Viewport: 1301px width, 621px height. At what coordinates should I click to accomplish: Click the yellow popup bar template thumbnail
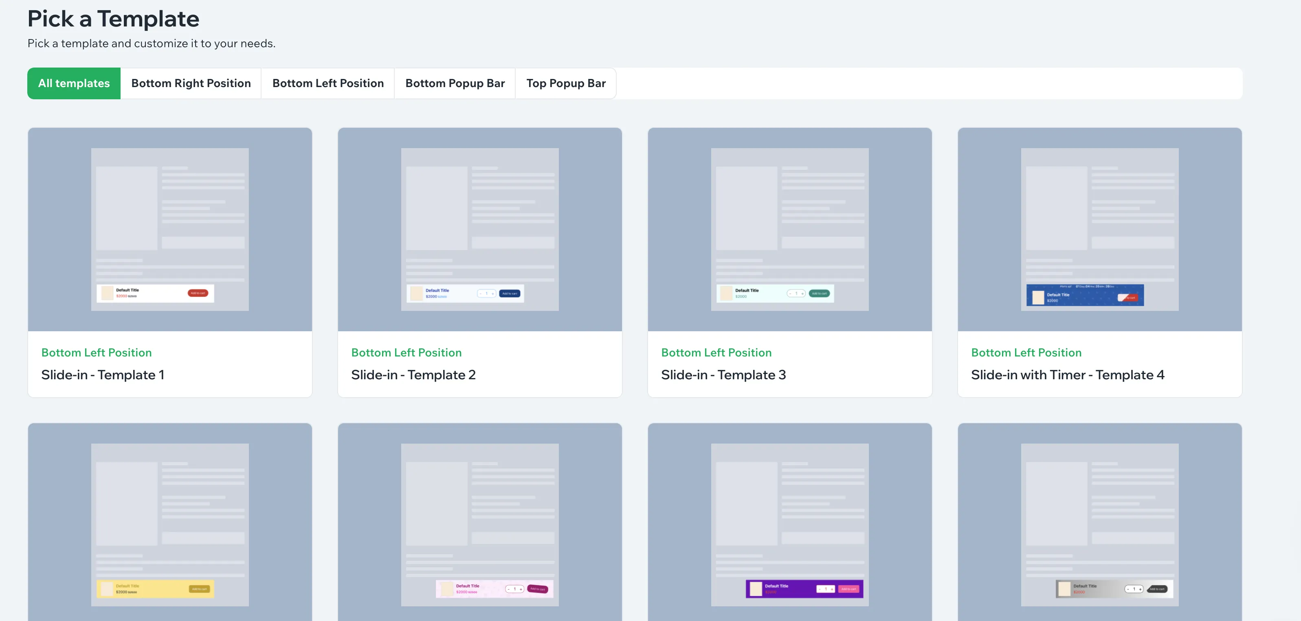[x=170, y=524]
